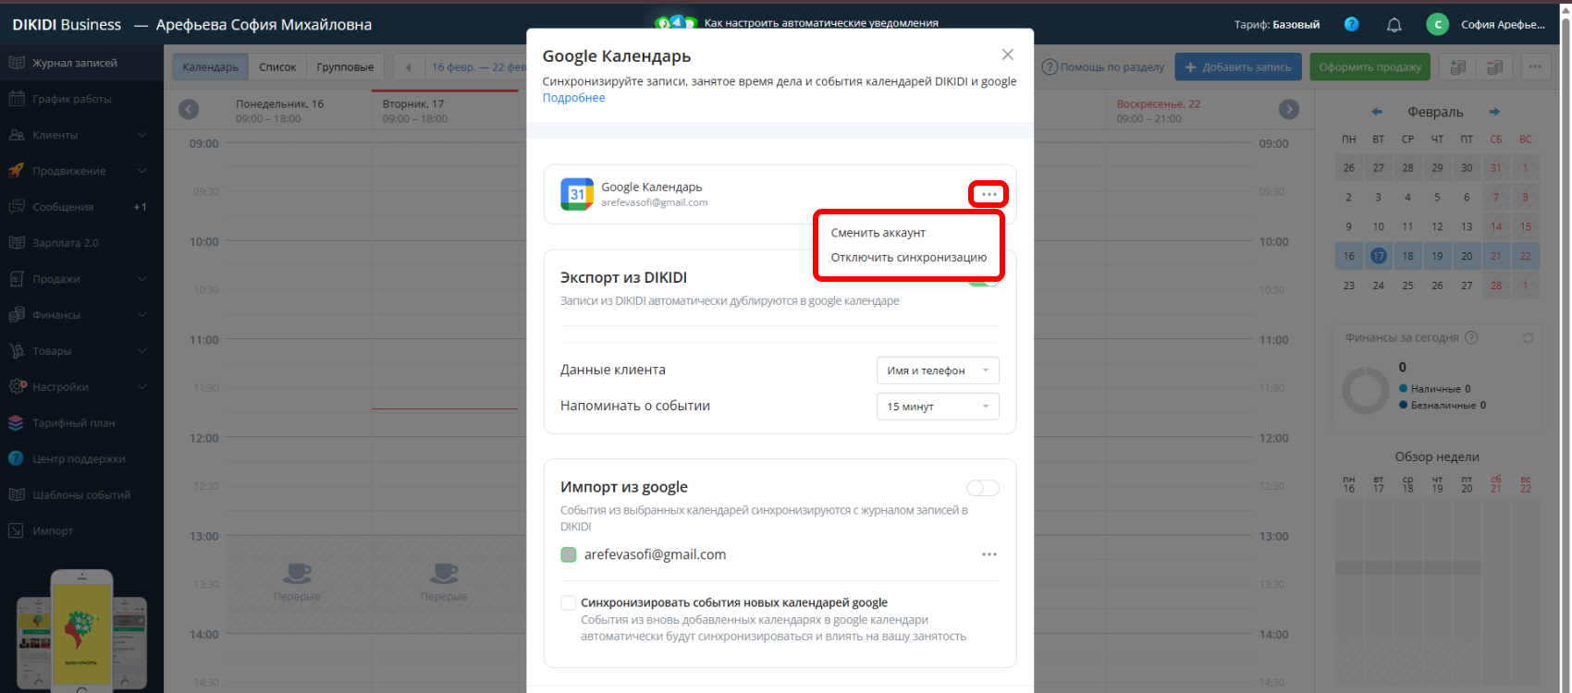Choose Сменить аккаунт from the menu
The image size is (1572, 693).
point(878,233)
